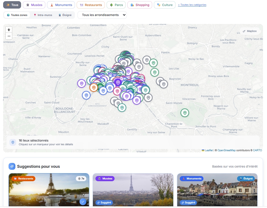Screen dimensions: 267x208
Task: Click the pink marker in central cluster
Action: pyautogui.click(x=117, y=91)
